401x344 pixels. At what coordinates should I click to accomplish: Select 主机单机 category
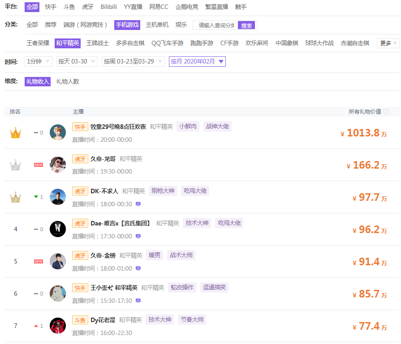point(157,25)
